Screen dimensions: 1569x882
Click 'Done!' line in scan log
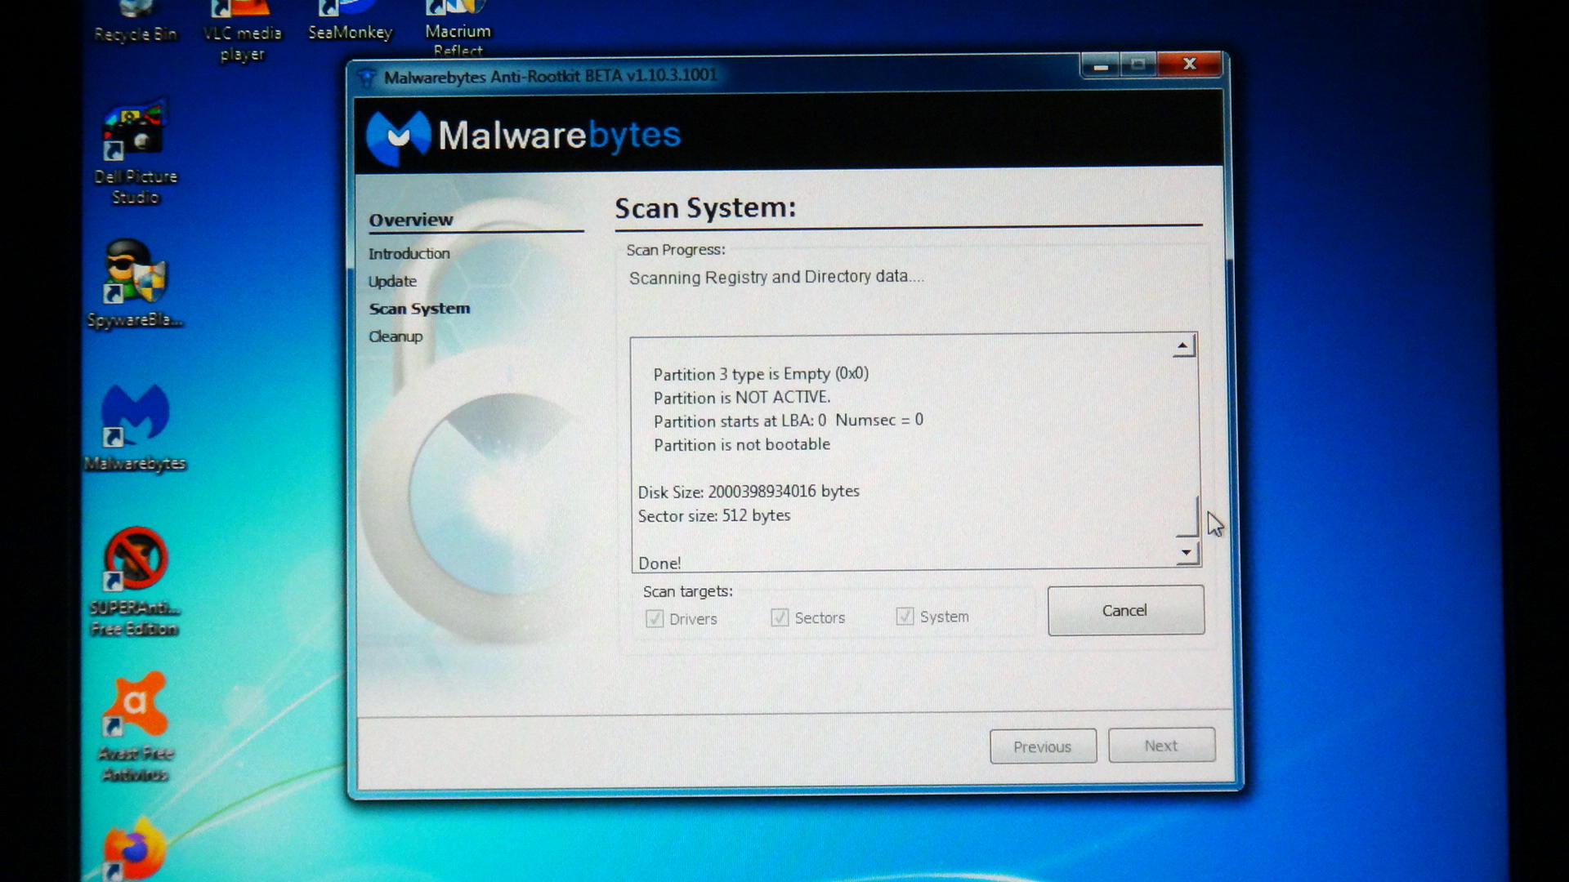[659, 563]
